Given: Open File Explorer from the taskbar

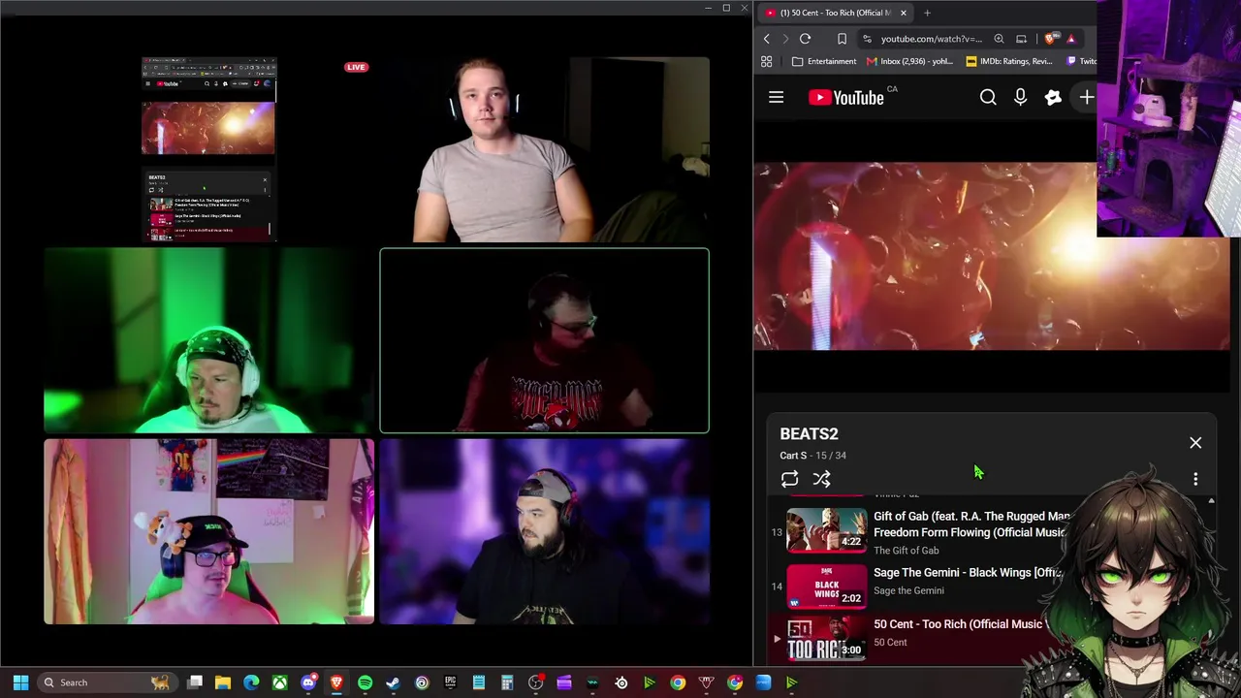Looking at the screenshot, I should (223, 682).
